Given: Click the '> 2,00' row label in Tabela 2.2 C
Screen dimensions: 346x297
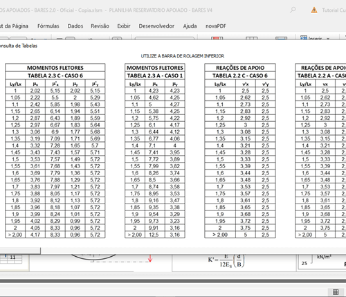Looking at the screenshot, I should [x=220, y=235].
